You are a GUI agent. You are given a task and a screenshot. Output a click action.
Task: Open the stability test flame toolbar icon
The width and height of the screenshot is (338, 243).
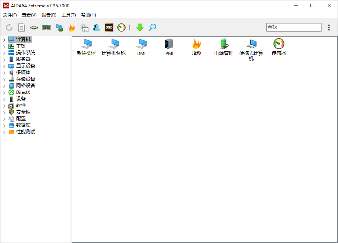pos(72,27)
